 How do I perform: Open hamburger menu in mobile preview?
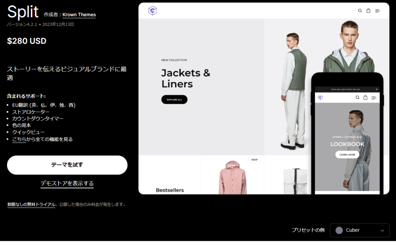coord(374,98)
